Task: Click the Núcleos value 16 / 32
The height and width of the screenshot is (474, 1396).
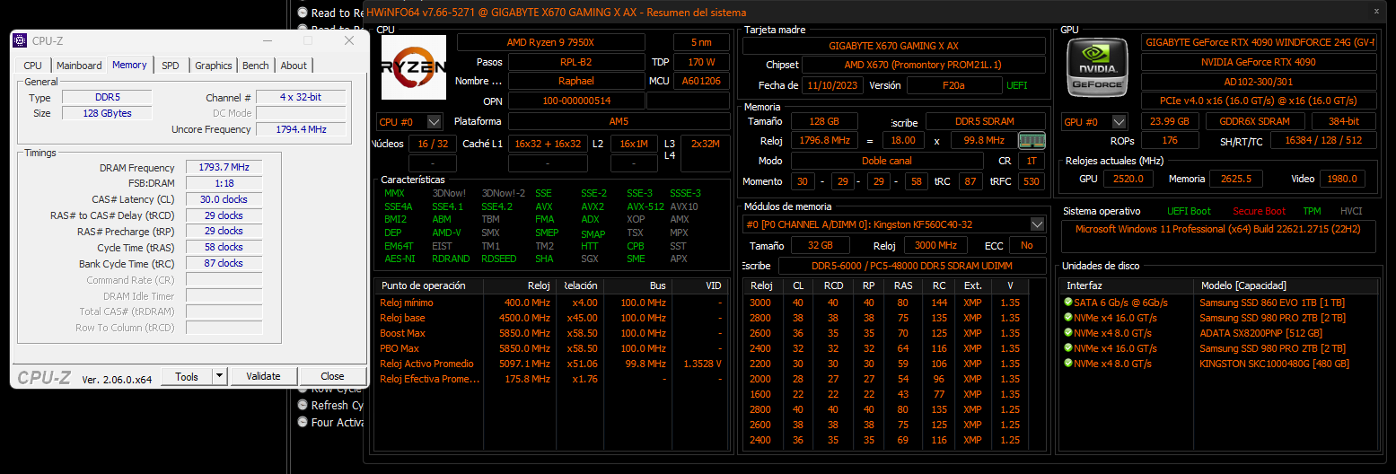Action: [432, 144]
